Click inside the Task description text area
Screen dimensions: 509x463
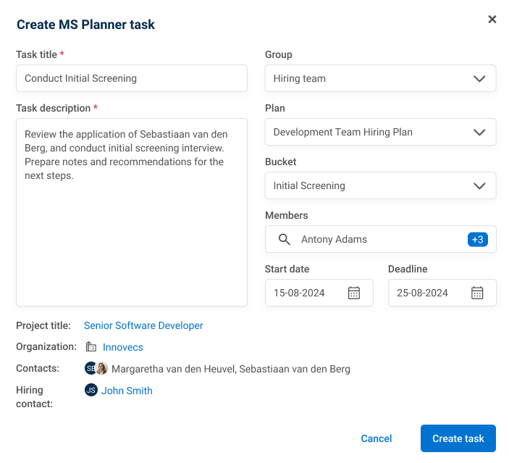click(x=132, y=232)
